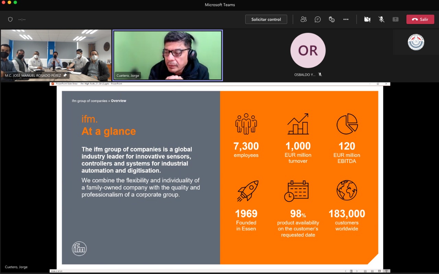
Task: Click the 'Overview' breadcrumb on the slide
Action: pos(118,101)
